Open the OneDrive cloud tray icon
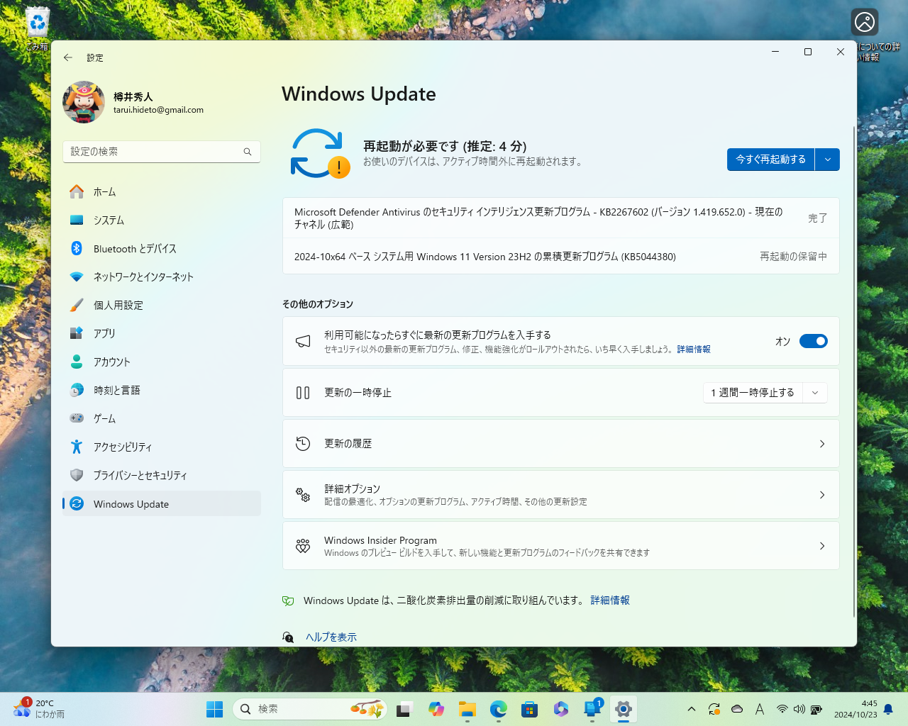 [737, 709]
